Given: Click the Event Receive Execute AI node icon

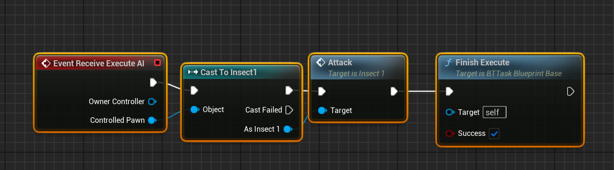Looking at the screenshot, I should (x=46, y=63).
